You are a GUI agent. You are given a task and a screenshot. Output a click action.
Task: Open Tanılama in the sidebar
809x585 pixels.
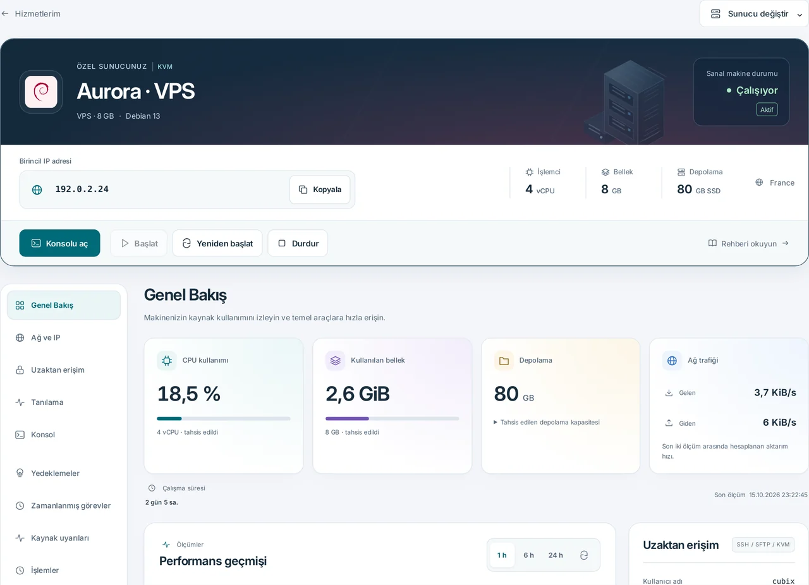pos(64,402)
